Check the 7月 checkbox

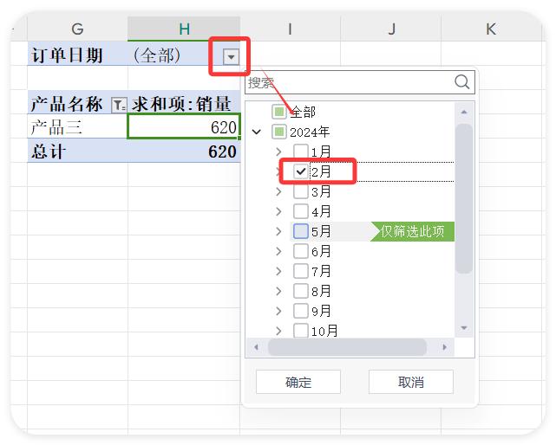301,271
